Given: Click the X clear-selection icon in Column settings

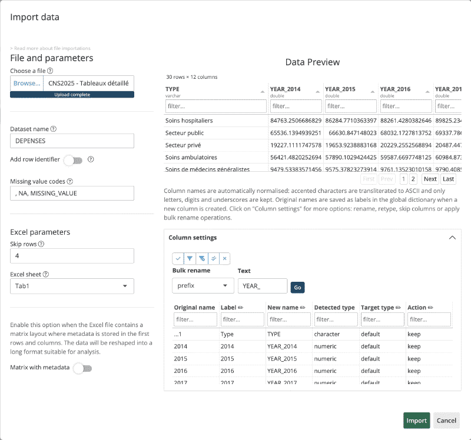Looking at the screenshot, I should (x=224, y=258).
